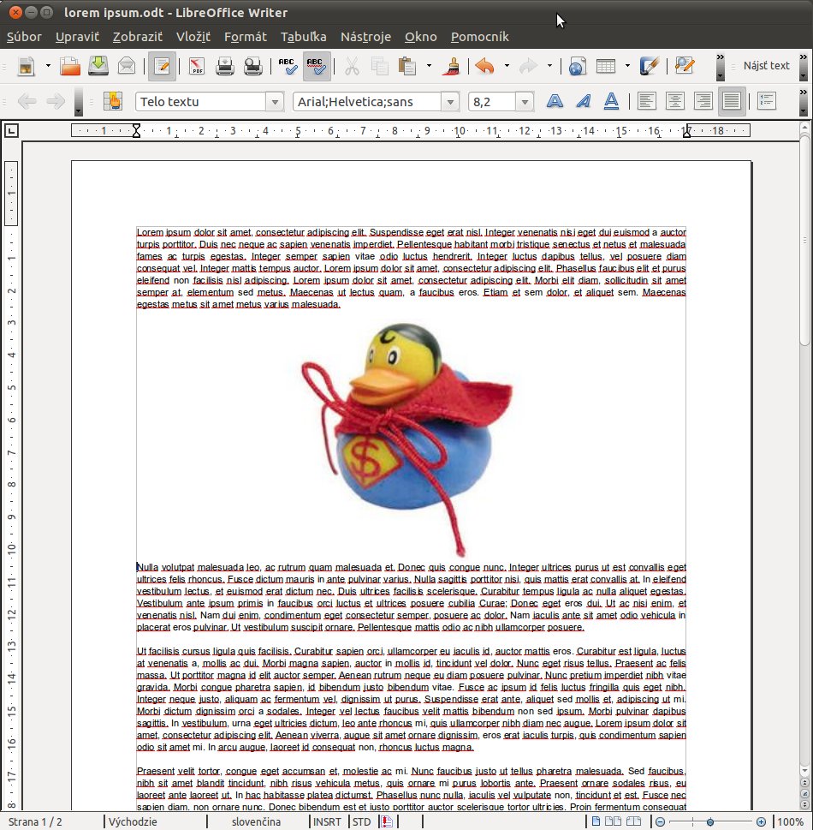Show draw functions

[x=649, y=66]
